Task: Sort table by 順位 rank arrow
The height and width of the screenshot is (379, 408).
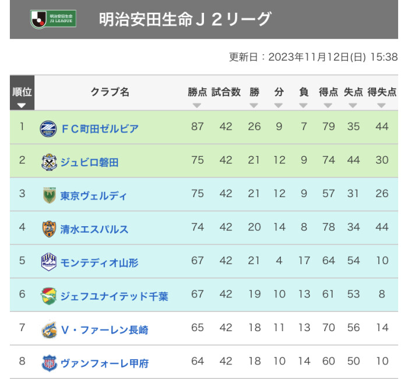Action: [22, 106]
